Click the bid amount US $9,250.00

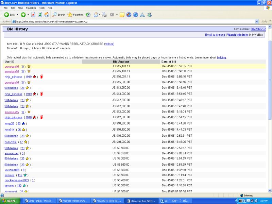coord(121,153)
